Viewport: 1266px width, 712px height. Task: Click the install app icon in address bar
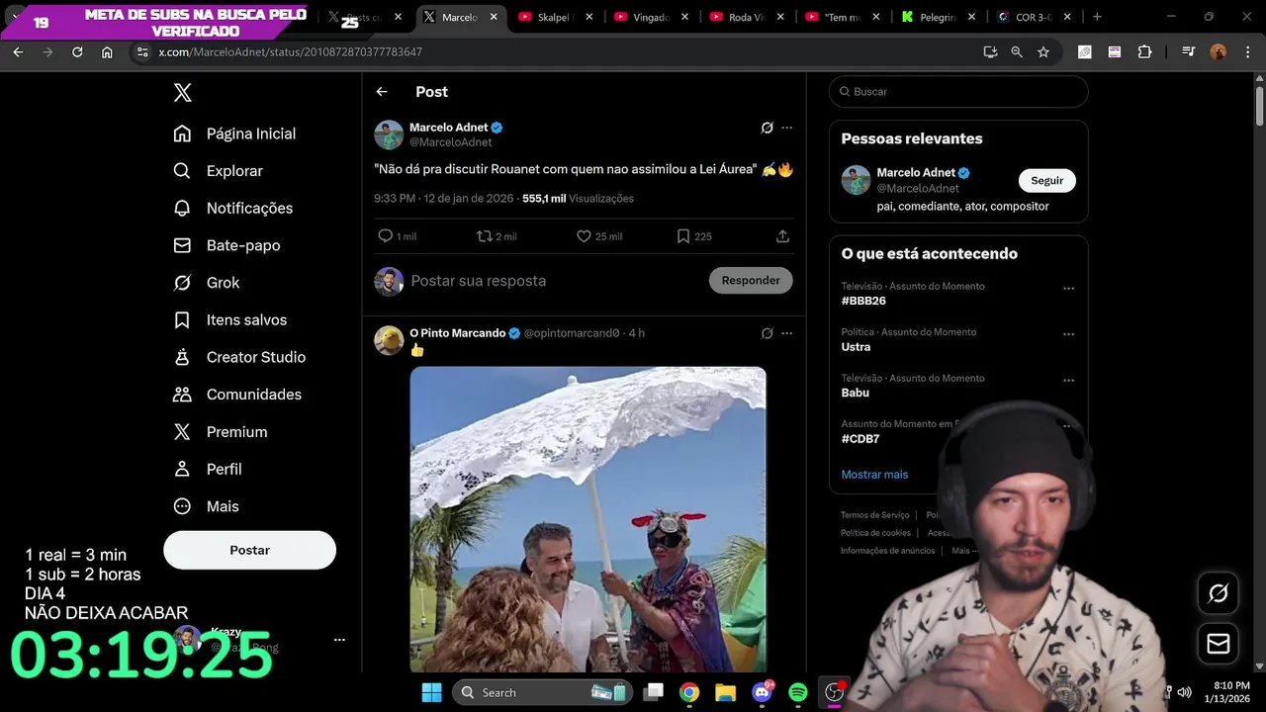tap(990, 52)
